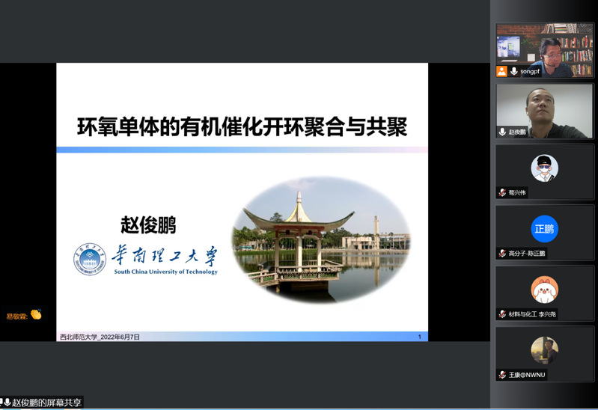Click the South China University of Technology logo

pos(146,259)
